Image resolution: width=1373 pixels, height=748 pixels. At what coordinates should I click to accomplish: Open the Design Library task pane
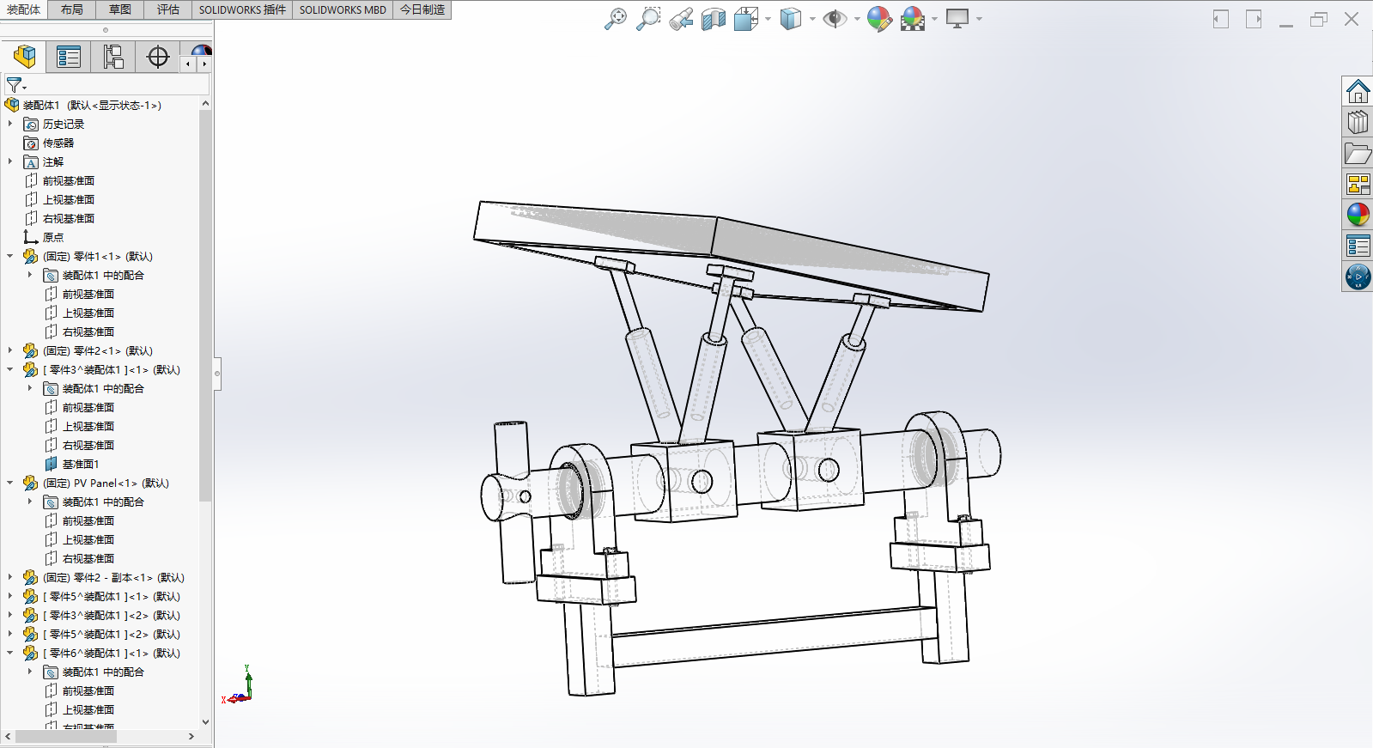pyautogui.click(x=1358, y=122)
